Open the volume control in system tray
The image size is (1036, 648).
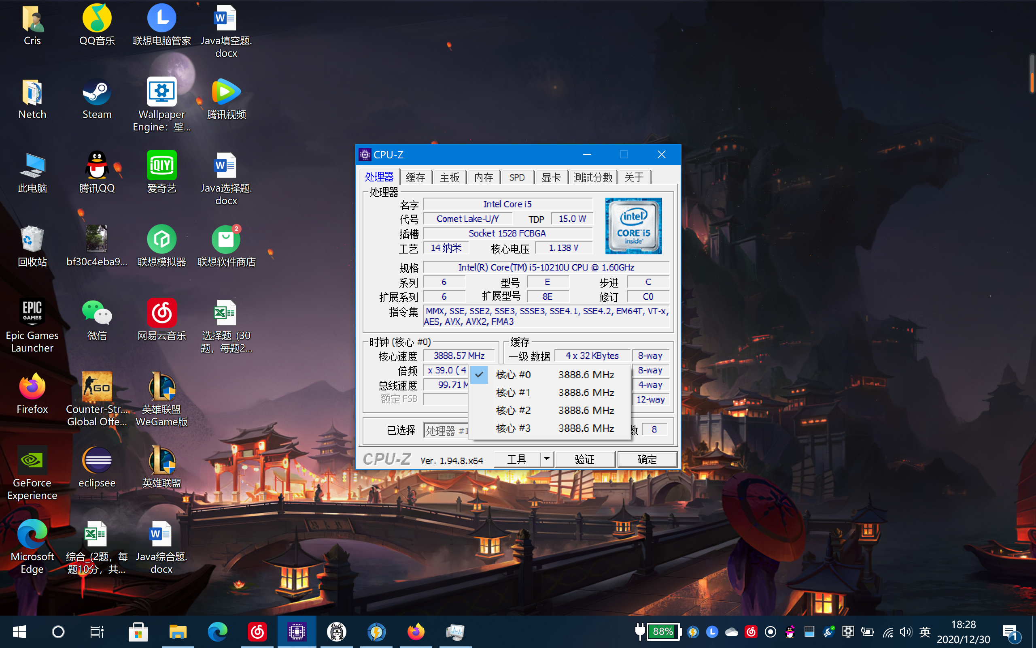tap(905, 632)
